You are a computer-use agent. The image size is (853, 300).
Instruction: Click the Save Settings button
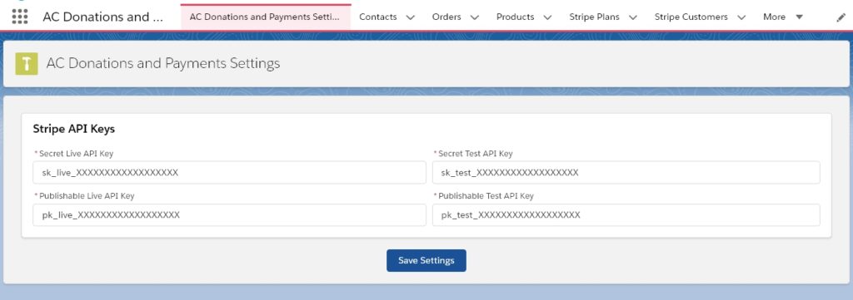(x=426, y=260)
